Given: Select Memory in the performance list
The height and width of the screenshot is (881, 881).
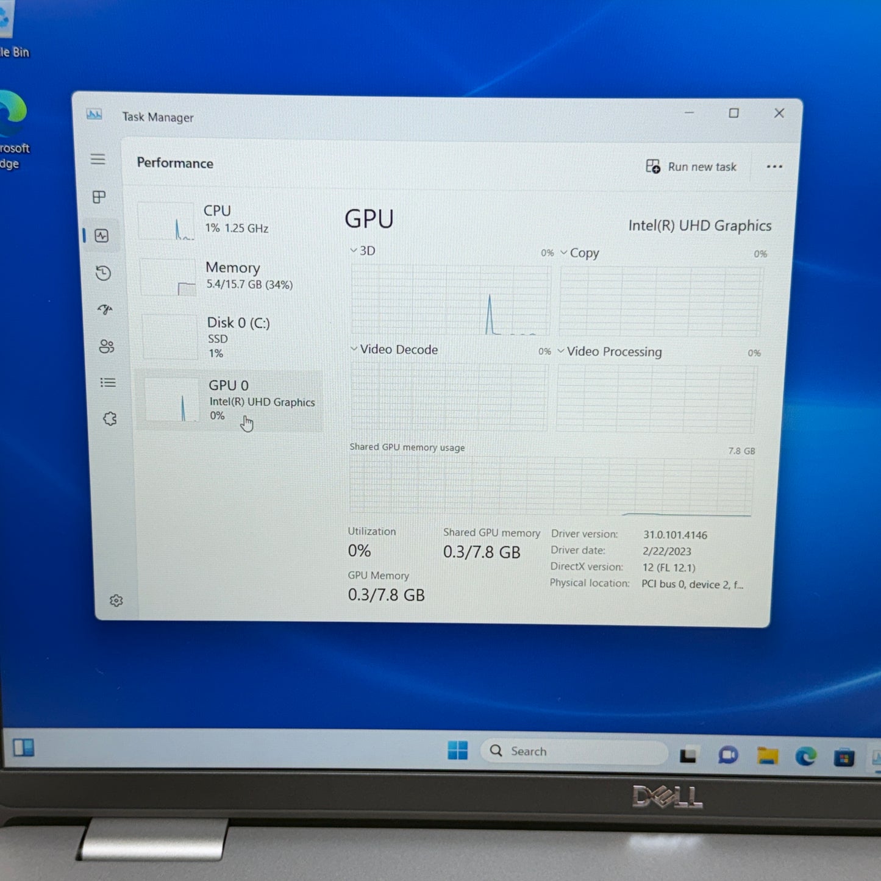Looking at the screenshot, I should [229, 276].
